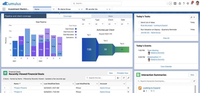Click the Search this list field

[100, 78]
